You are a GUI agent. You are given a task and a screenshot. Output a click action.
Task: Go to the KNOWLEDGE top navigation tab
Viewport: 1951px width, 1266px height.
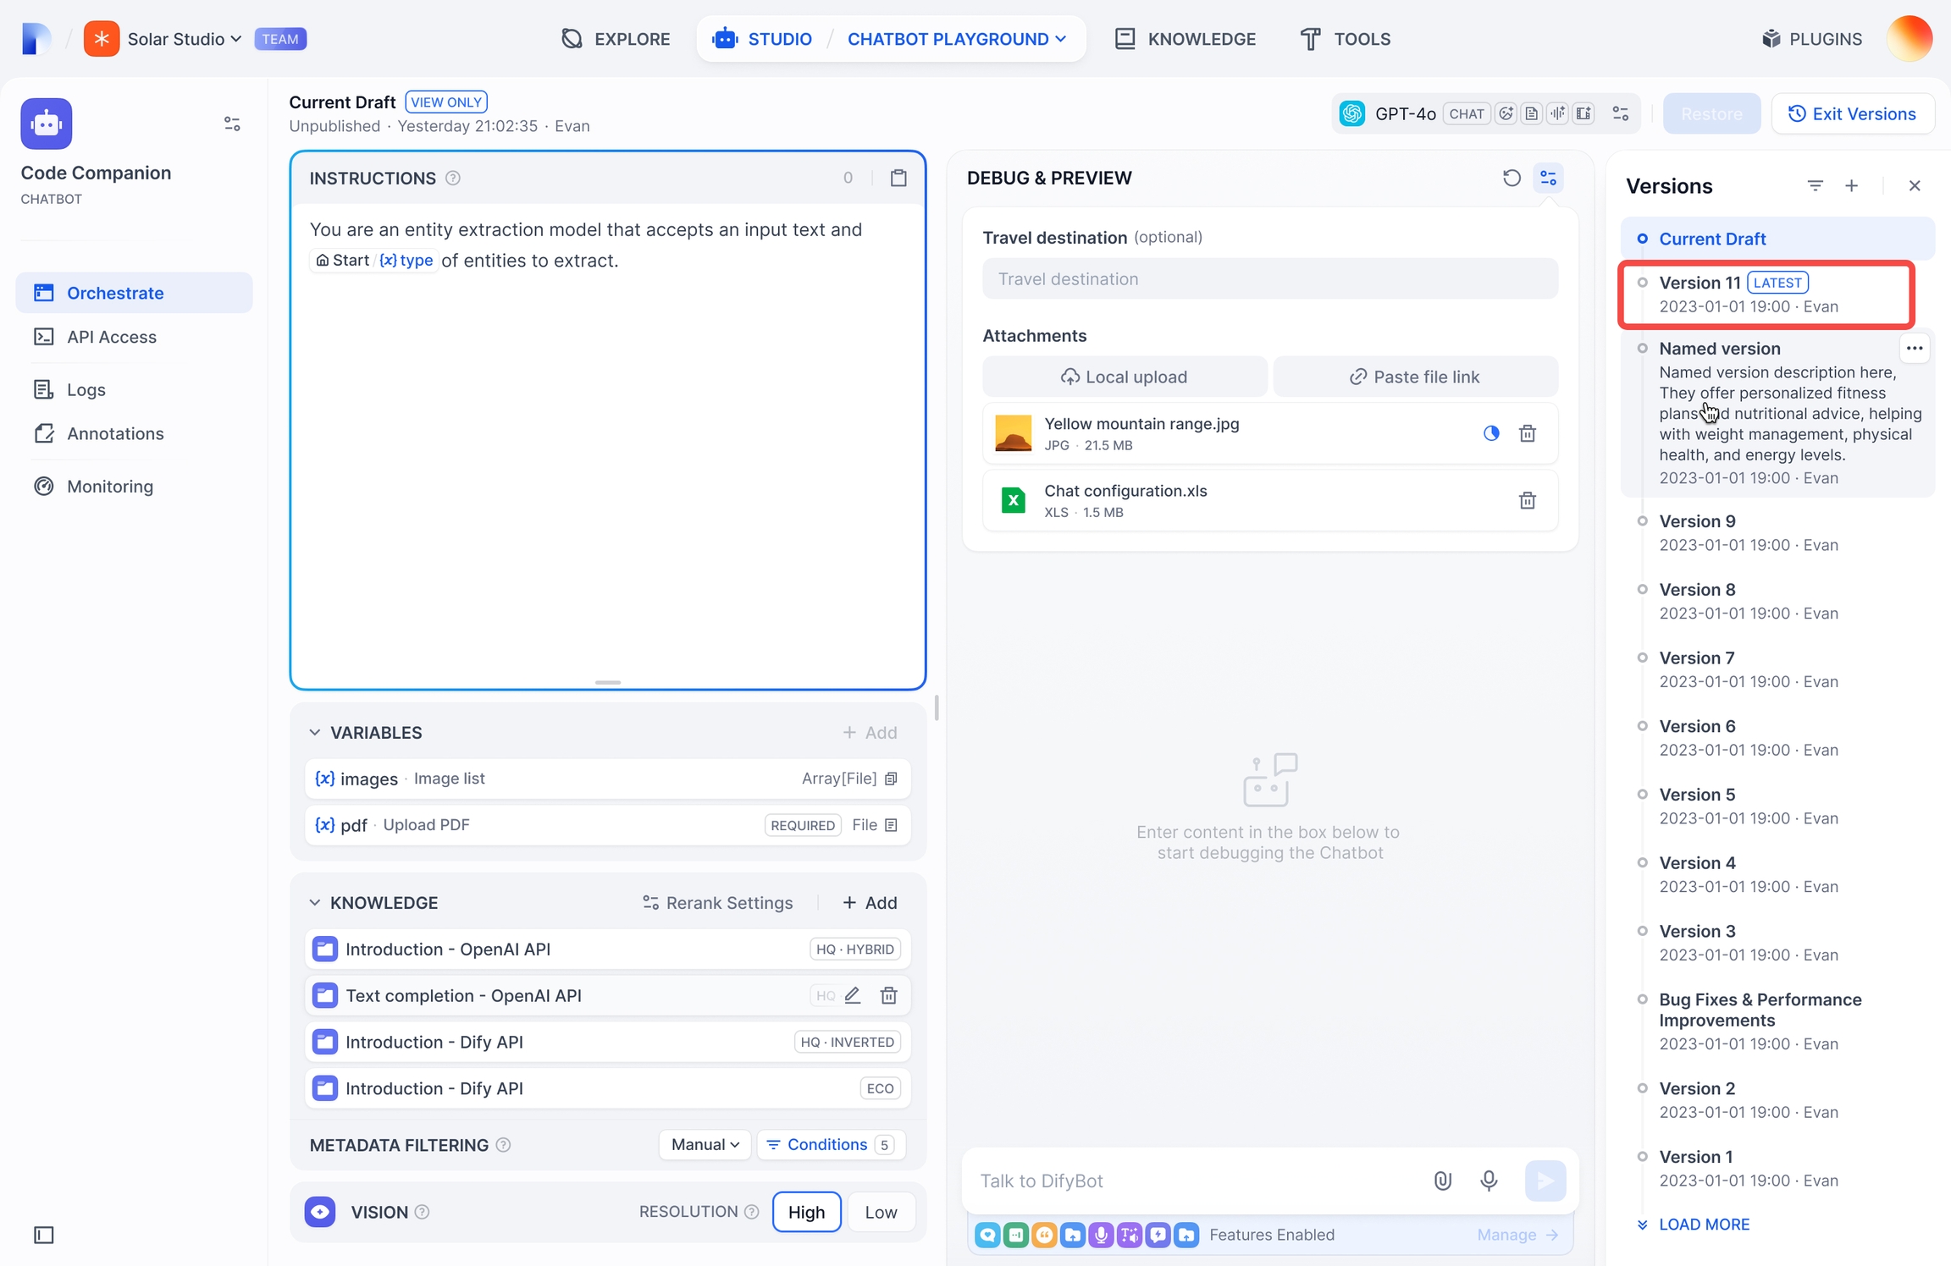point(1185,39)
